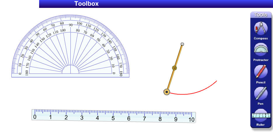273x140 pixels.
Task: Click the 'Pen' text label
Action: 260,104
